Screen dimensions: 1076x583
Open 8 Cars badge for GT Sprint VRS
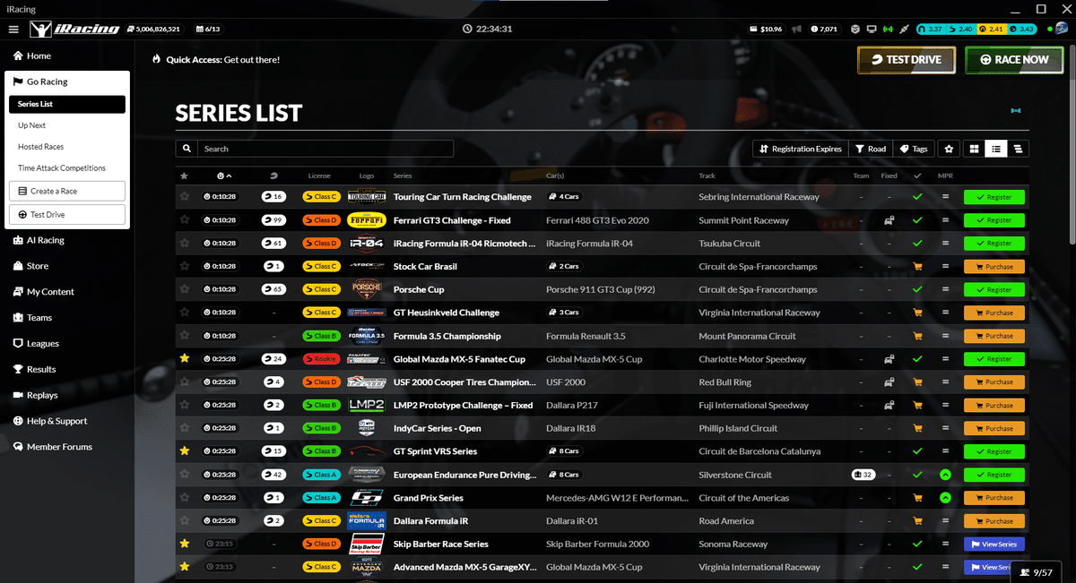tap(563, 451)
